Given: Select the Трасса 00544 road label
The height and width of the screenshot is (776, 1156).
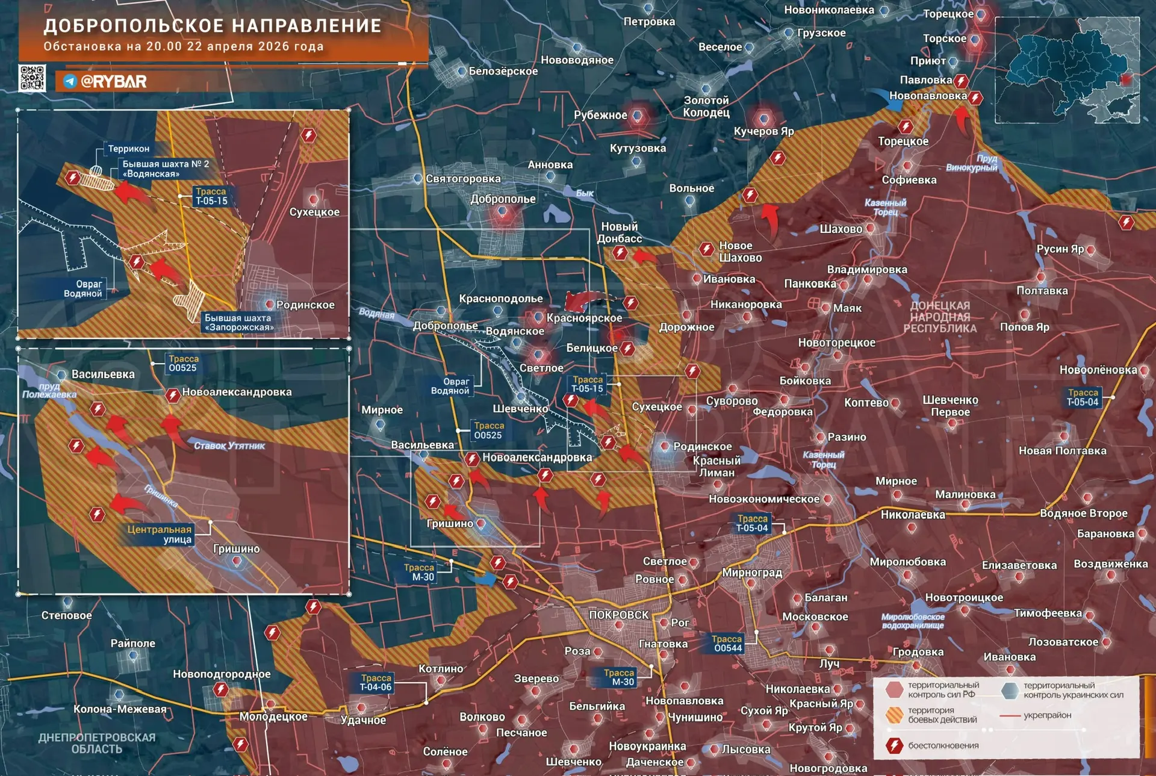Looking at the screenshot, I should point(727,644).
